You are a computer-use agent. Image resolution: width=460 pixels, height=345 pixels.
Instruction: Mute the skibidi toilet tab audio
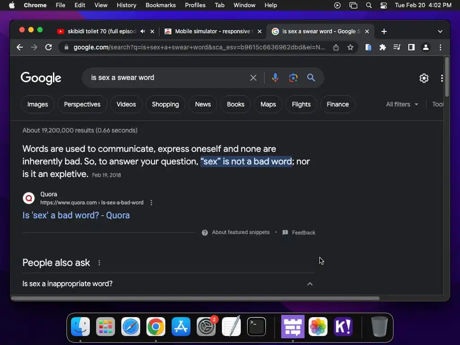(142, 31)
